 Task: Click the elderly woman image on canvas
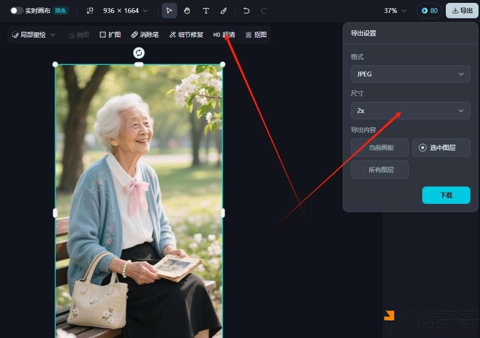139,201
